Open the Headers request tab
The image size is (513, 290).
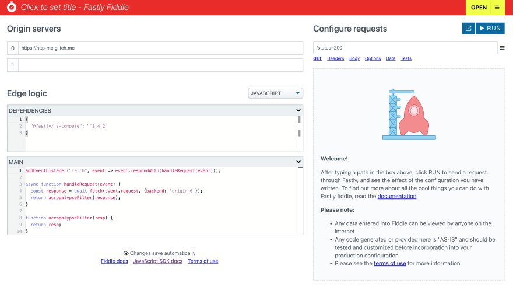coord(335,58)
